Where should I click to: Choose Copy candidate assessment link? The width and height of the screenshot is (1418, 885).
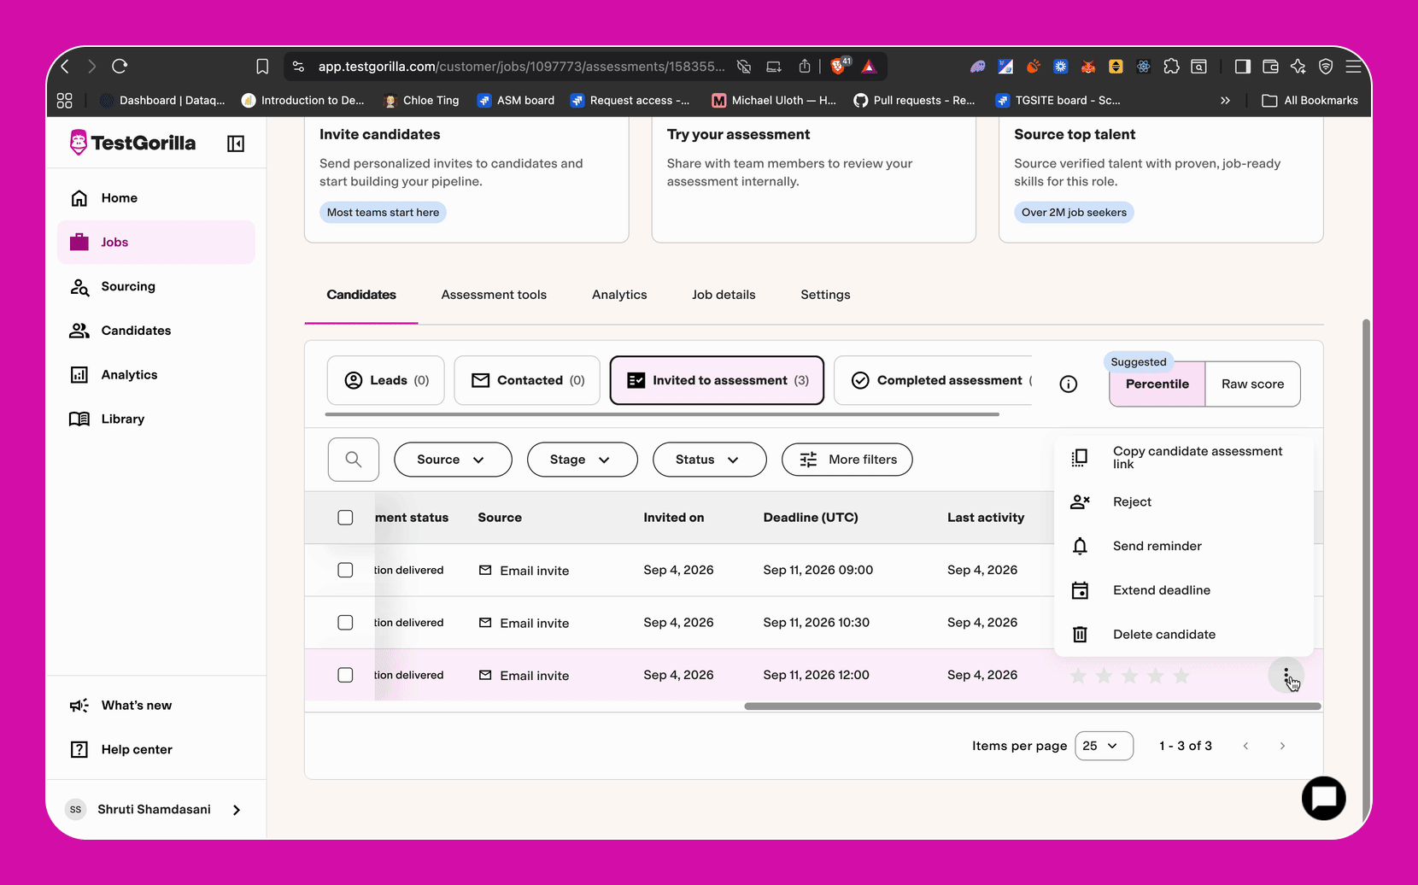[1183, 458]
